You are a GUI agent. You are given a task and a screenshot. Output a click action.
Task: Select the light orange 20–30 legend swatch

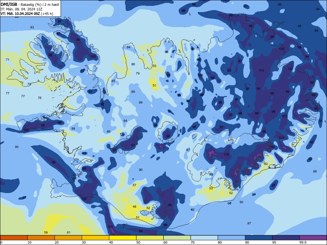click(68, 238)
